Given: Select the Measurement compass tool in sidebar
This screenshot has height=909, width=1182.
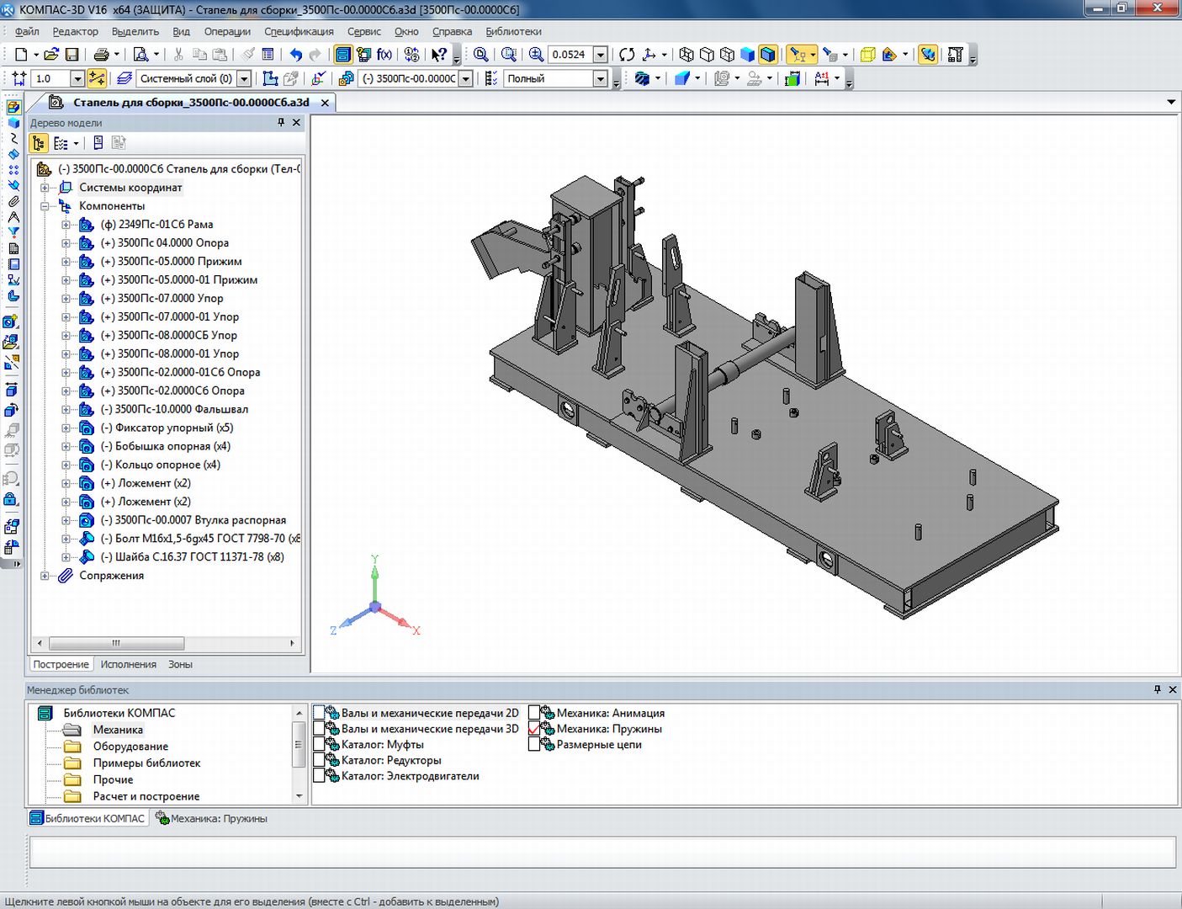Looking at the screenshot, I should 13,217.
